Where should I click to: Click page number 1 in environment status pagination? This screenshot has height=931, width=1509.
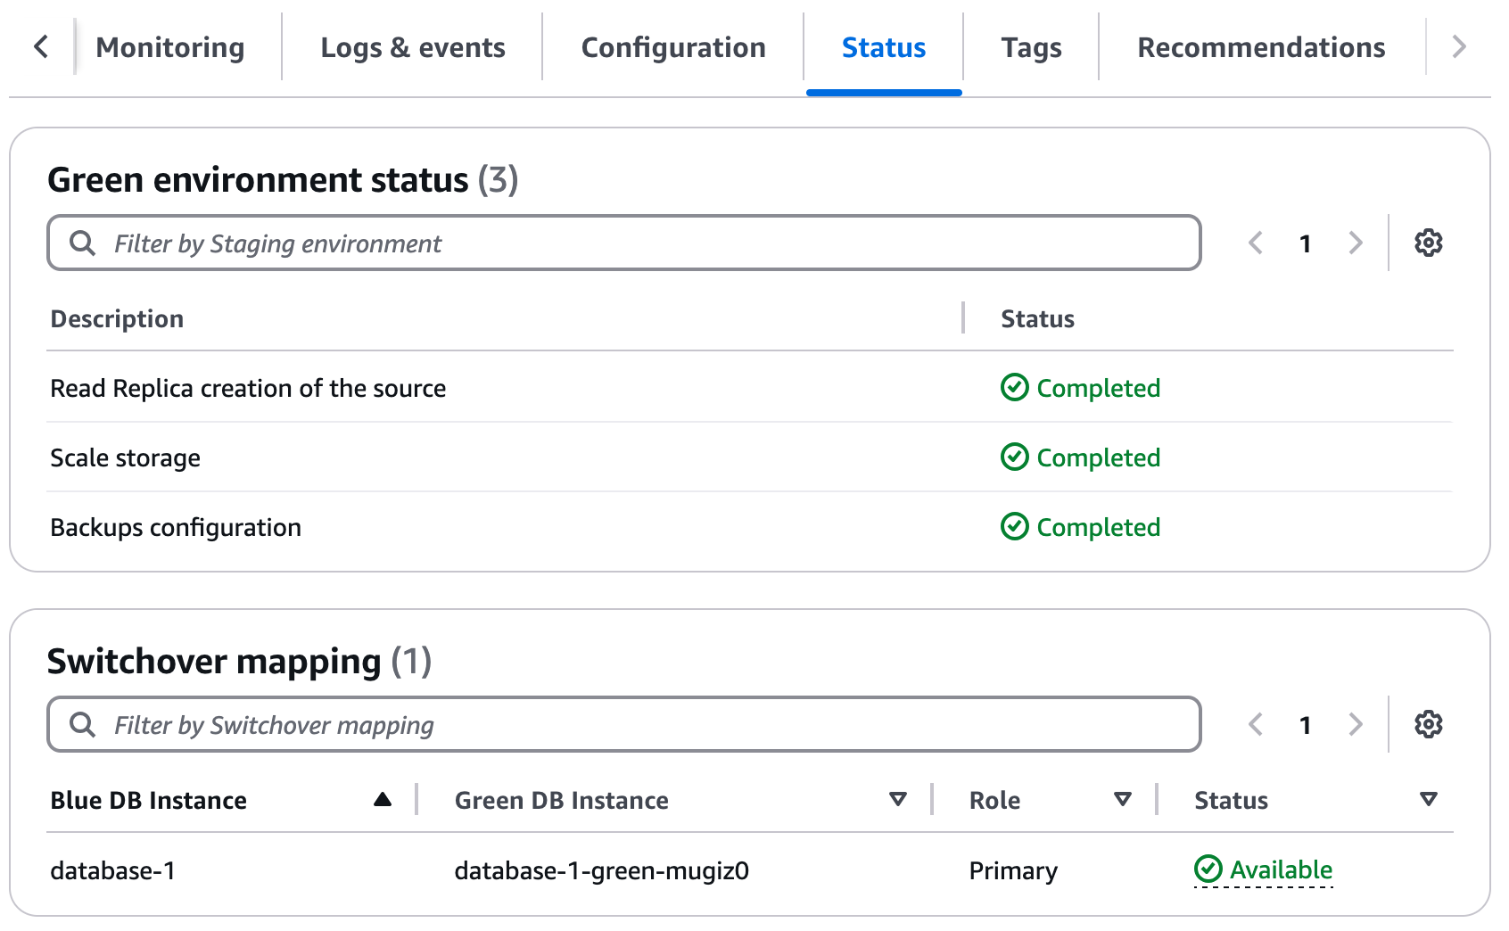1305,243
